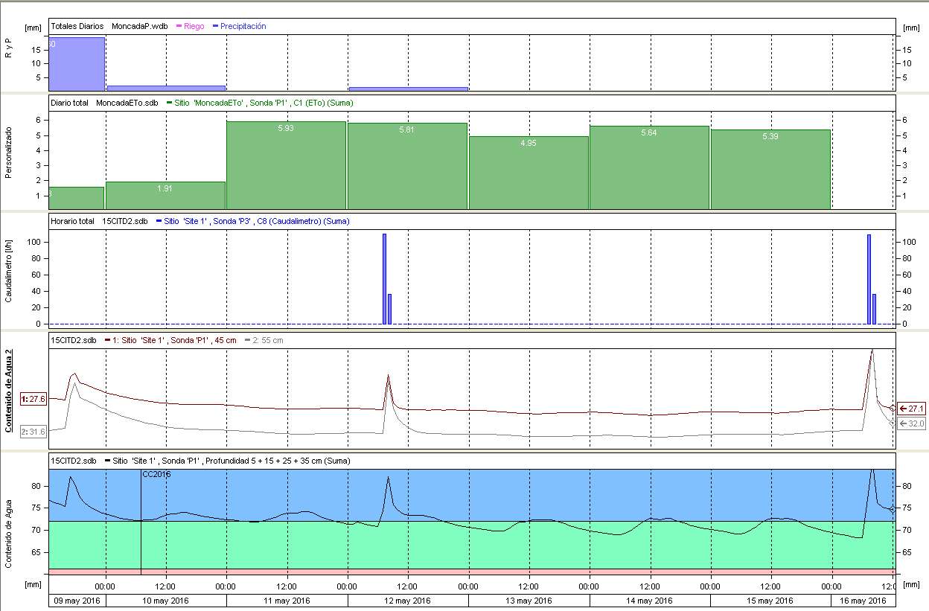Click the 'Totales Diarios MoncadaP.wdb' chart title
The height and width of the screenshot is (611, 929).
(109, 26)
